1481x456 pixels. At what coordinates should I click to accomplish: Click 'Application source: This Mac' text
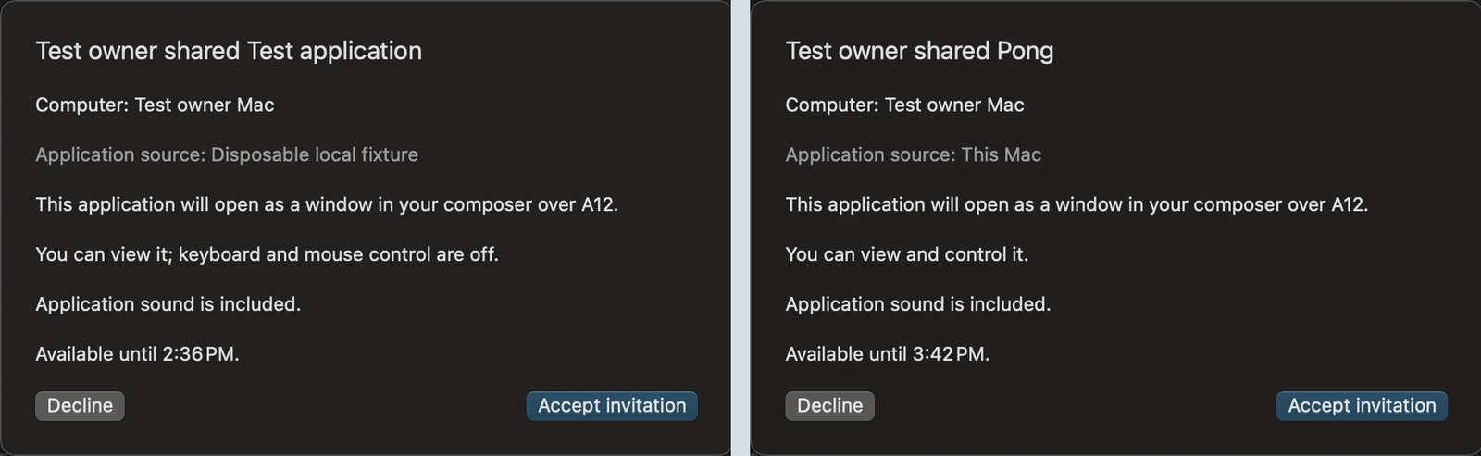[914, 154]
